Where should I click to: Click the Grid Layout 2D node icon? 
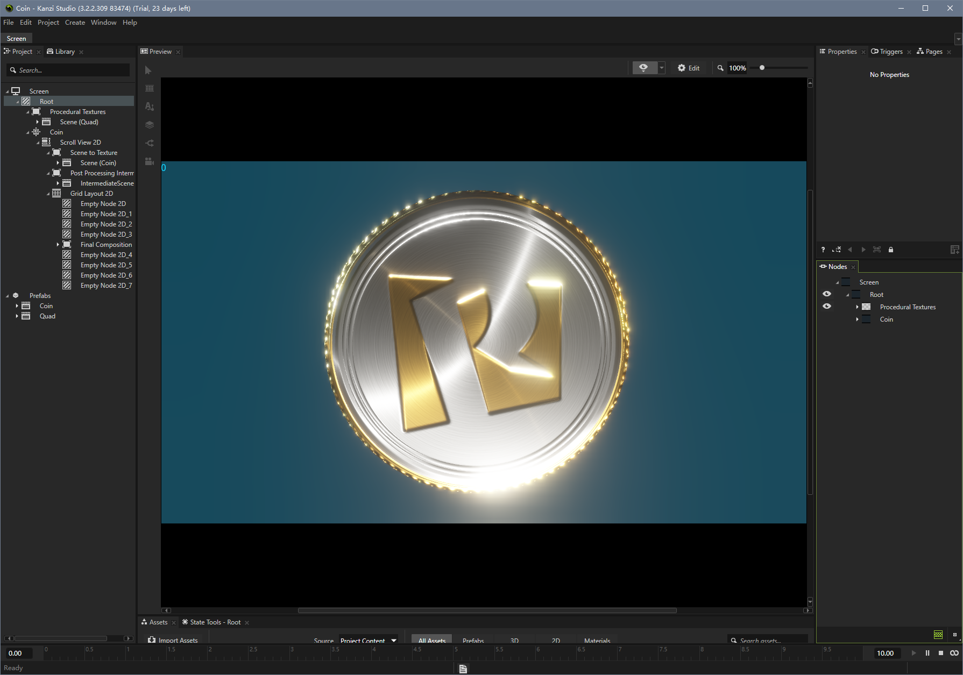point(56,193)
